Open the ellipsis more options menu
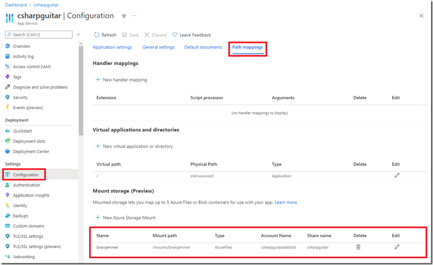 (x=134, y=16)
